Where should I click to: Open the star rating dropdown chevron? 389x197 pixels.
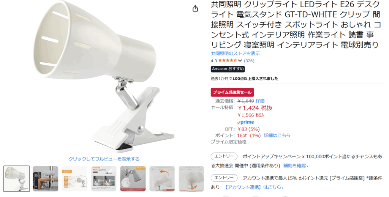[240, 61]
